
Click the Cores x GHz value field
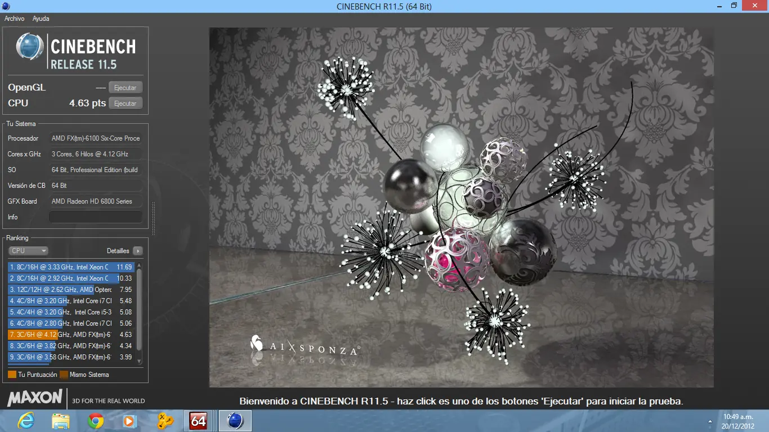pyautogui.click(x=96, y=154)
